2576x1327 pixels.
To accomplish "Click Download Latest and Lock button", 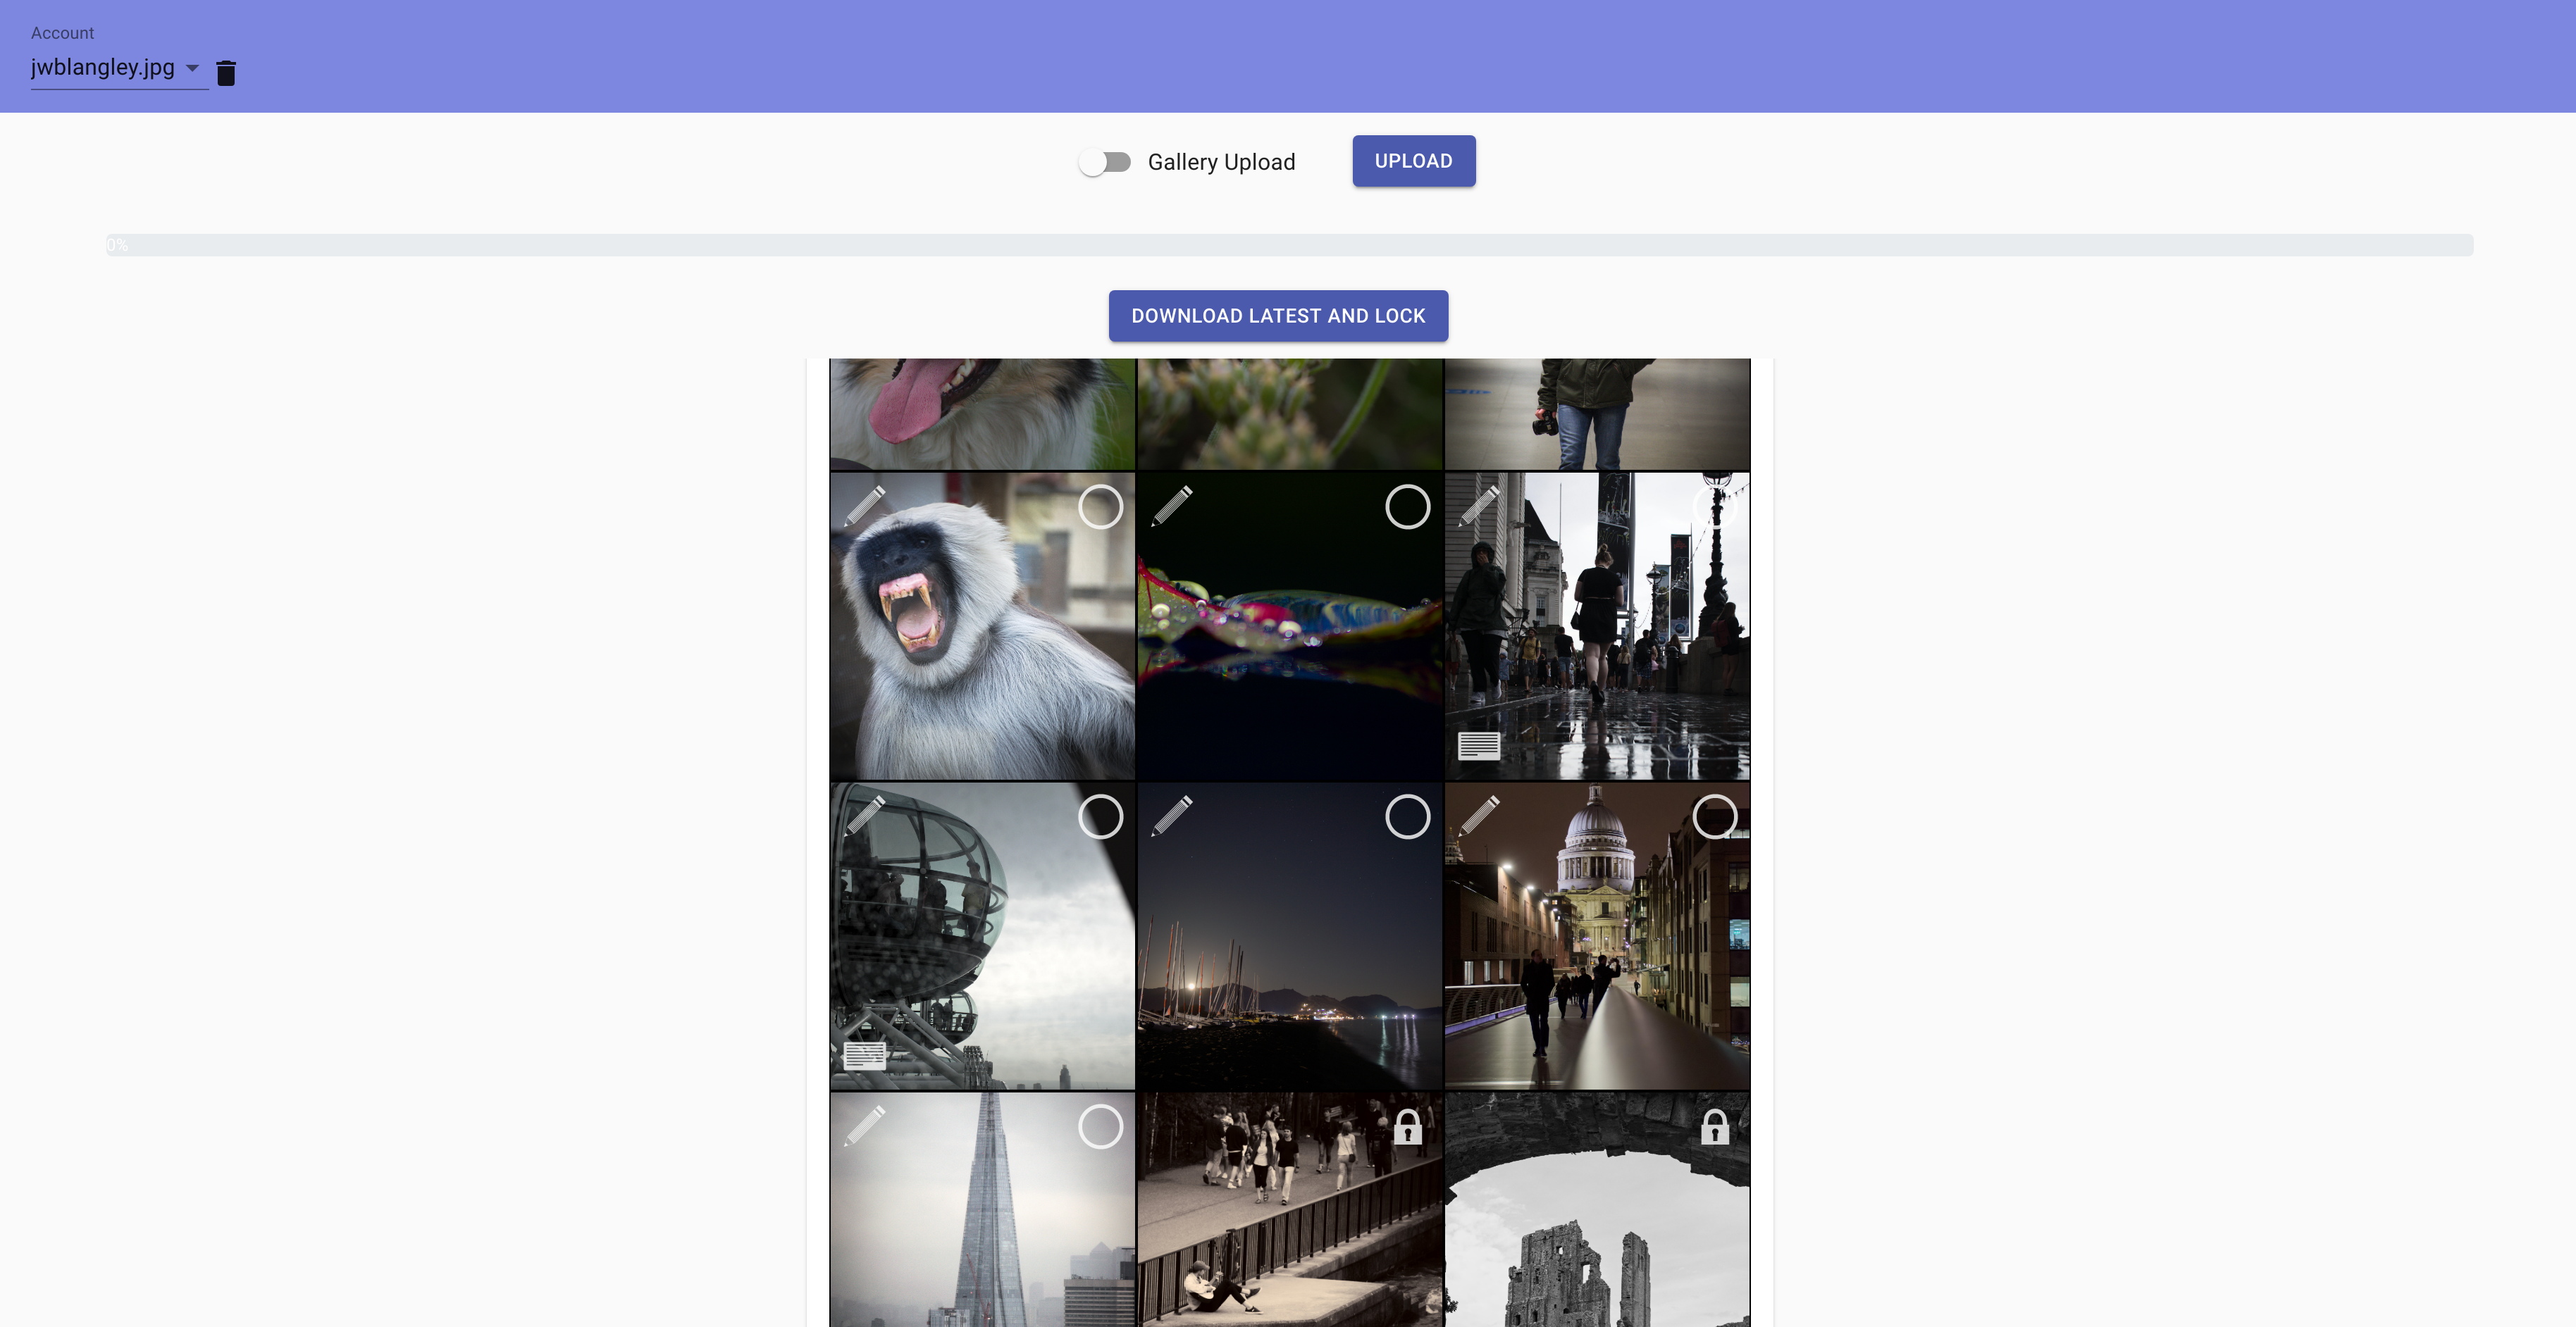I will point(1277,316).
